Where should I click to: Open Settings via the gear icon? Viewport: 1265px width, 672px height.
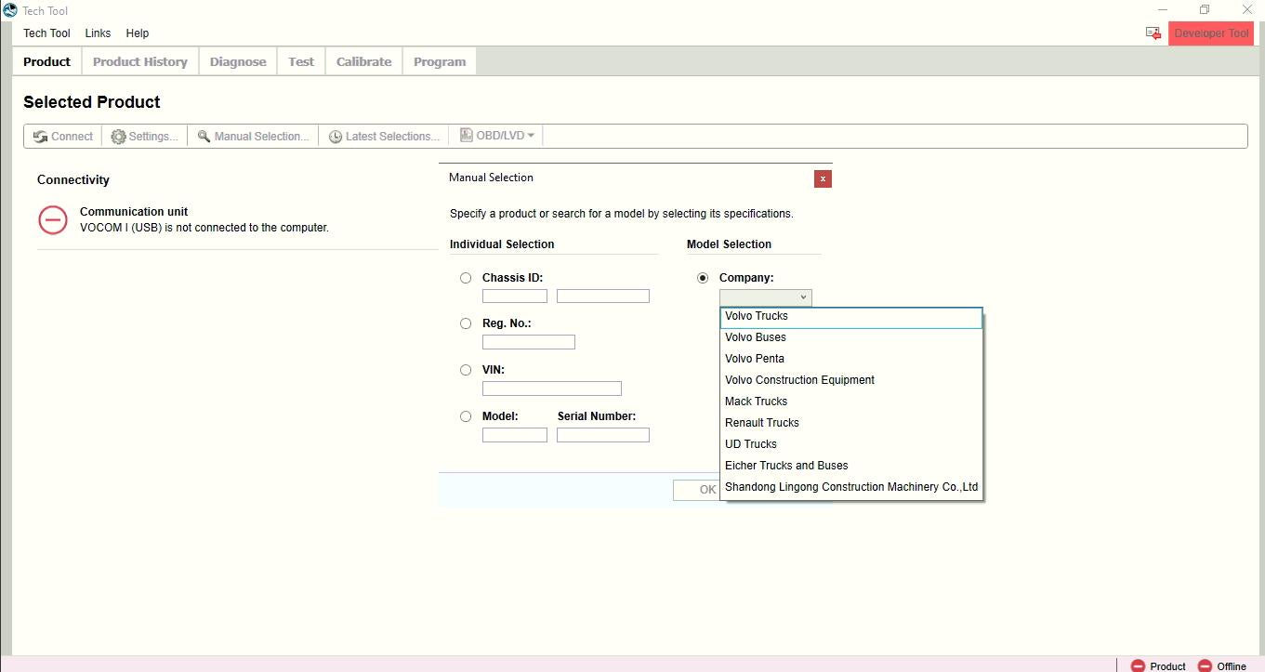(119, 136)
